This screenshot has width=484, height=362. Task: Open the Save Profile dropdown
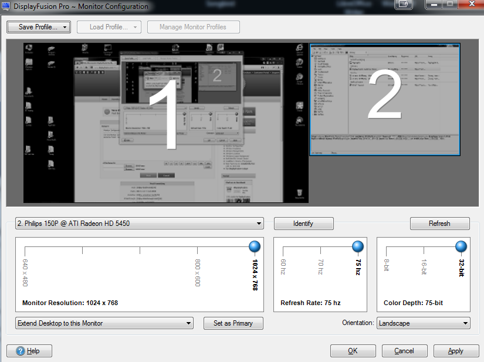39,27
